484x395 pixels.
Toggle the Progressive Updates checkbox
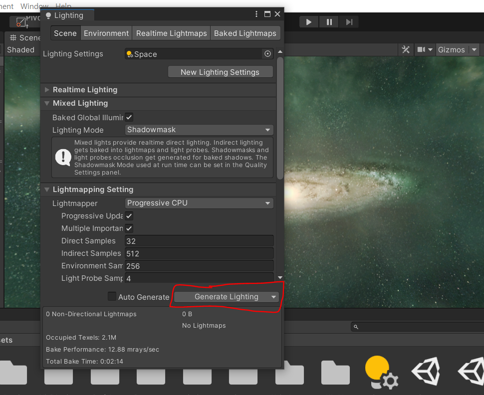pyautogui.click(x=129, y=216)
